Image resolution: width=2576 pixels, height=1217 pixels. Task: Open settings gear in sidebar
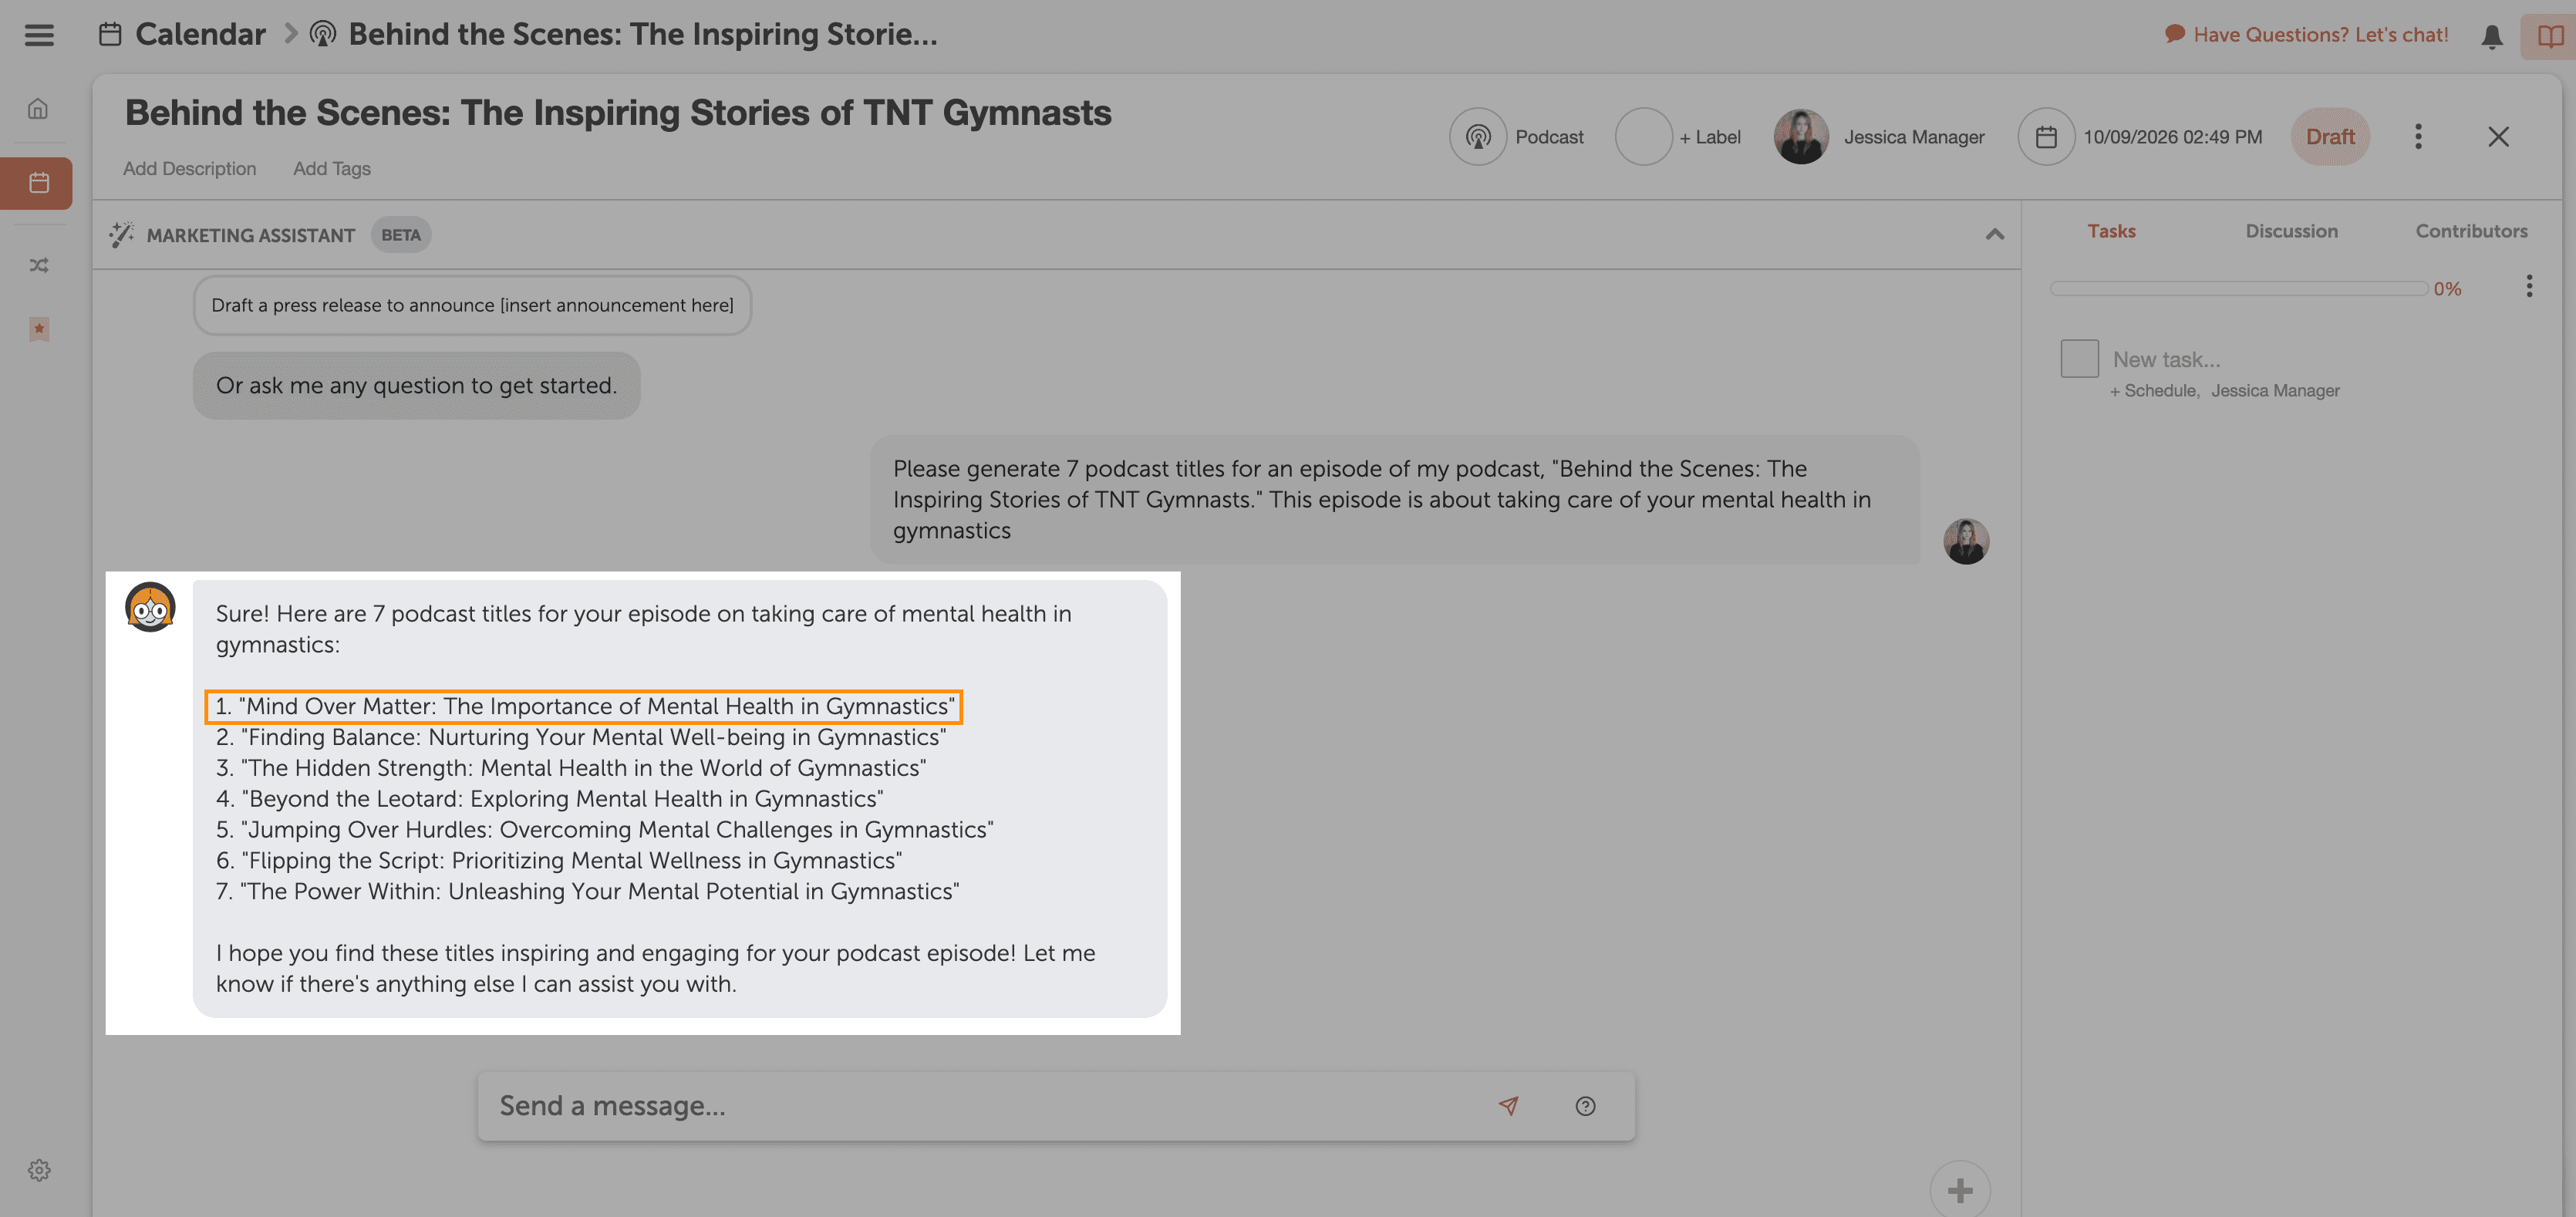point(39,1170)
